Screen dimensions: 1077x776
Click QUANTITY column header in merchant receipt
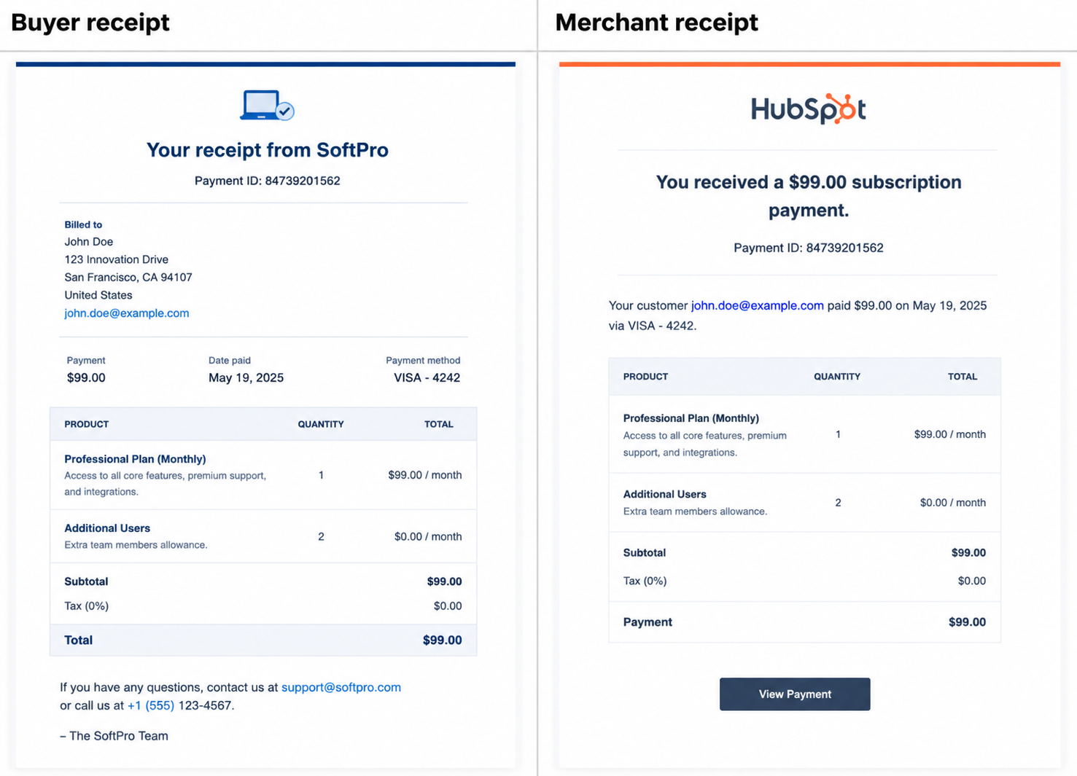[x=837, y=377]
